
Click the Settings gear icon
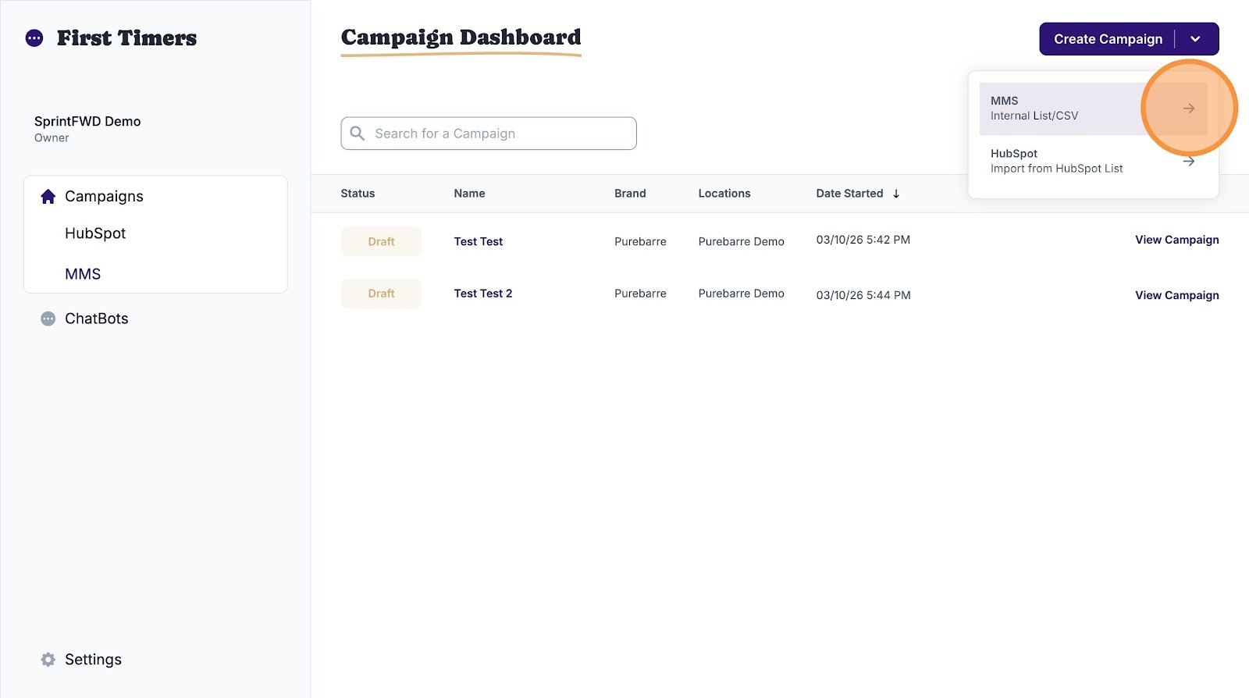tap(48, 660)
